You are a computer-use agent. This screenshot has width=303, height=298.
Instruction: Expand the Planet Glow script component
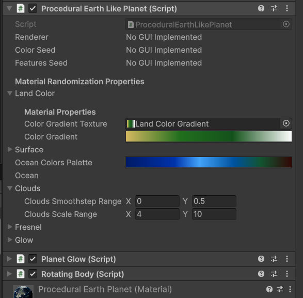tap(9, 259)
